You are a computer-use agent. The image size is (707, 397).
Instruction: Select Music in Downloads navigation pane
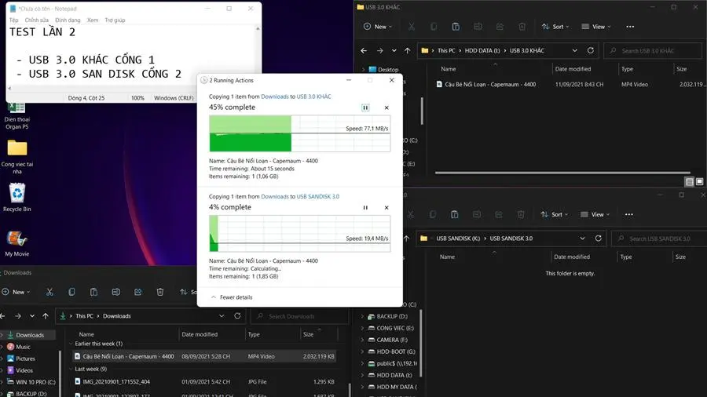click(x=23, y=347)
